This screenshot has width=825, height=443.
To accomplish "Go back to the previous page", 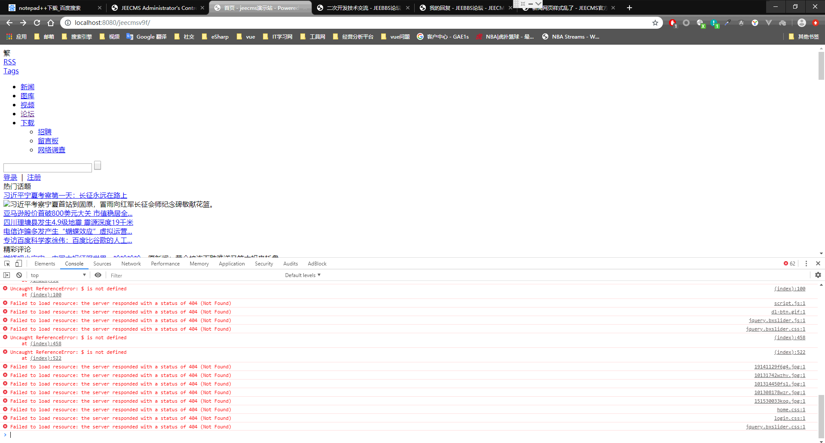I will click(9, 23).
